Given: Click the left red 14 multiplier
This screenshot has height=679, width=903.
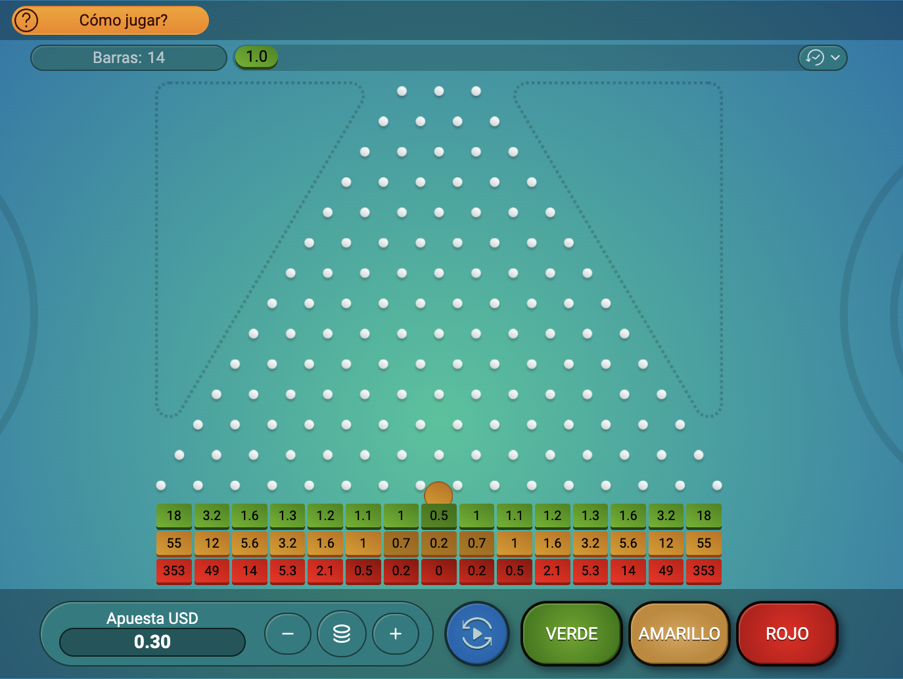Looking at the screenshot, I should tap(250, 571).
